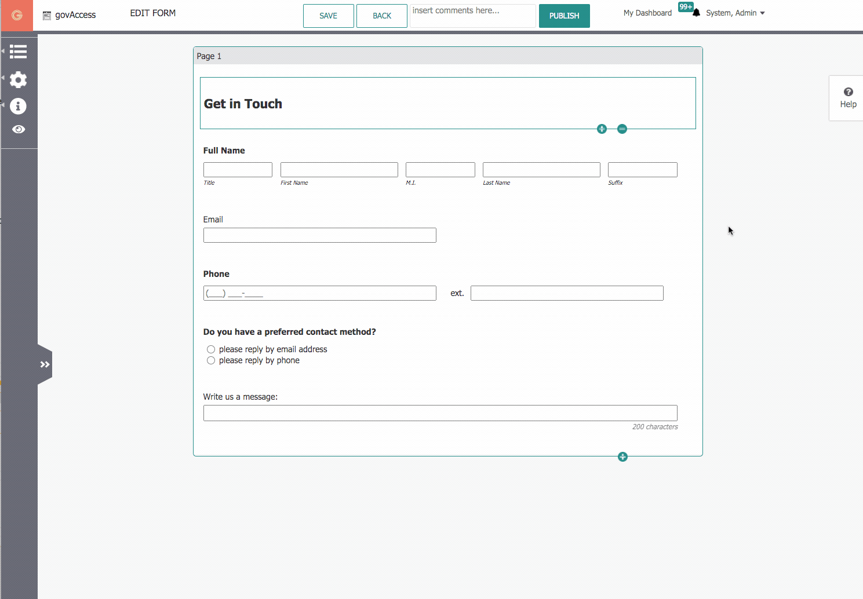This screenshot has width=863, height=599.
Task: Click the First Name field
Action: click(x=339, y=170)
